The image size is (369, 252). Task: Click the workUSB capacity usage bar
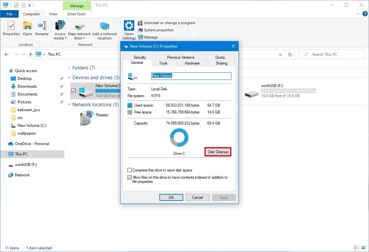point(288,90)
